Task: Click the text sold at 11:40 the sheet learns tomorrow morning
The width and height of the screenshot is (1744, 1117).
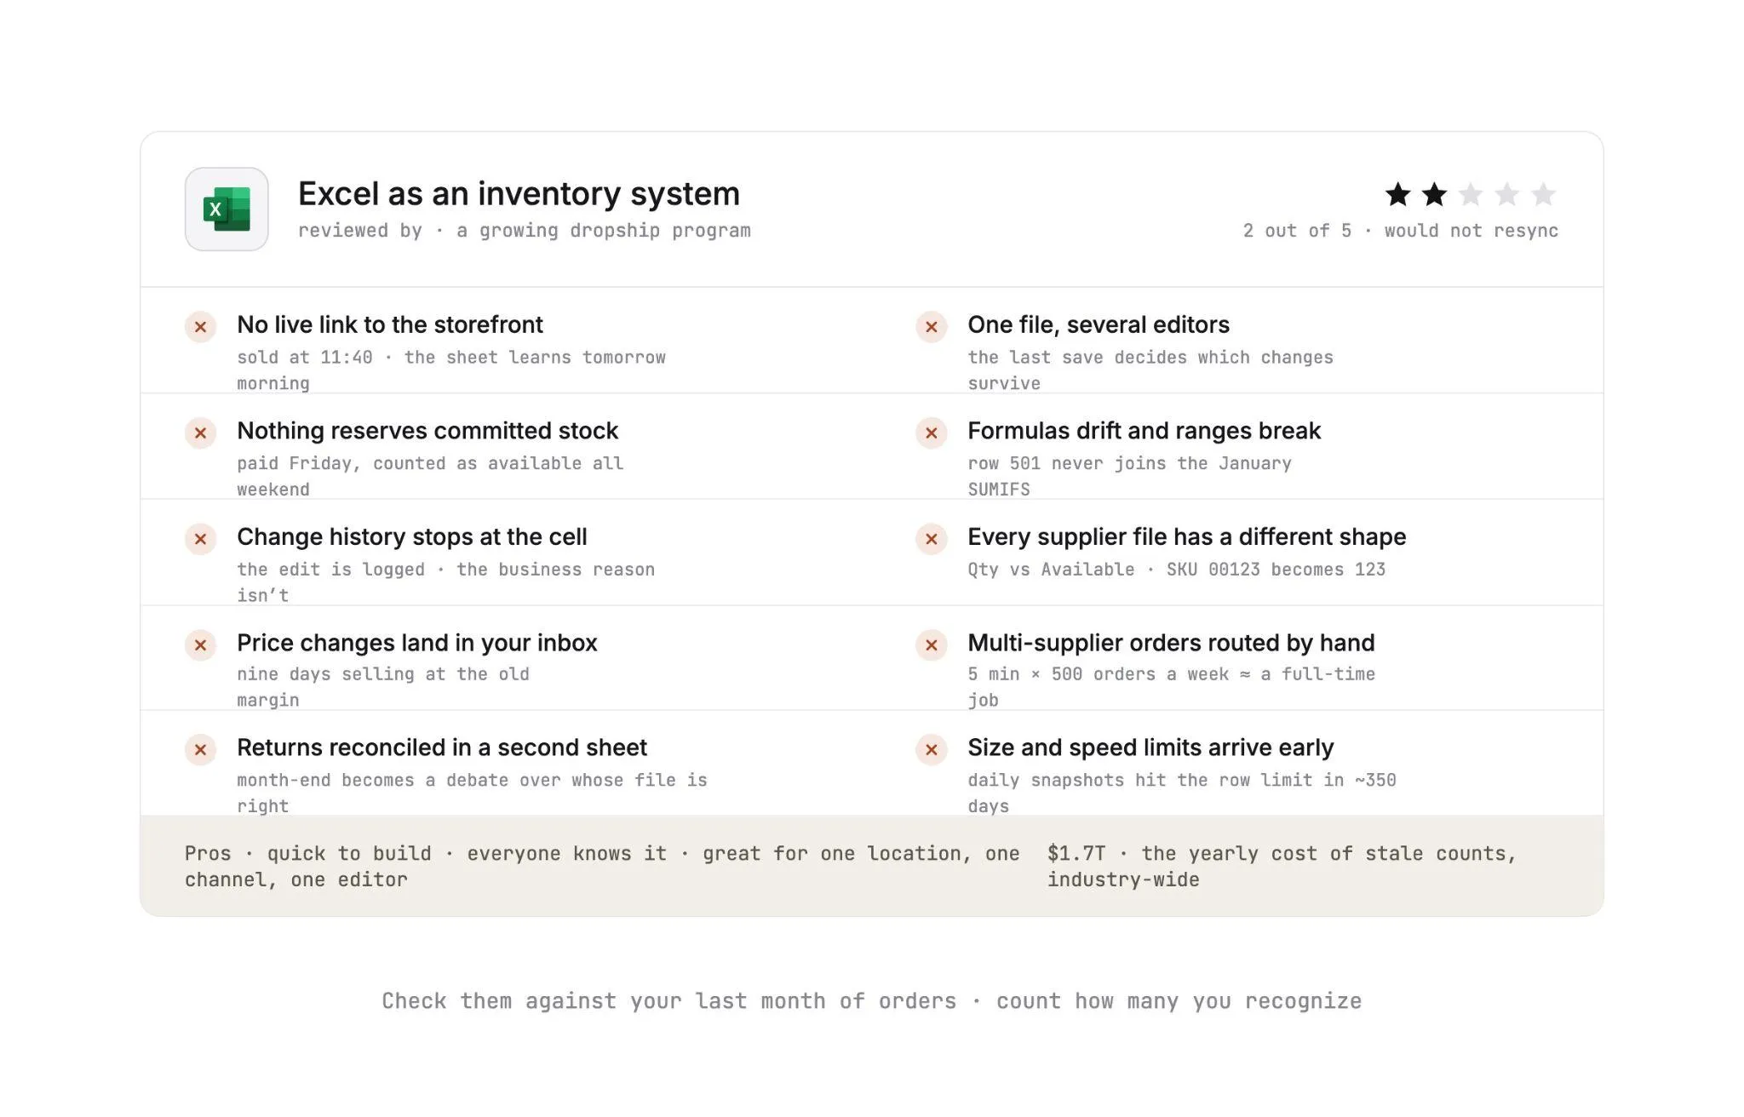Action: tap(451, 370)
